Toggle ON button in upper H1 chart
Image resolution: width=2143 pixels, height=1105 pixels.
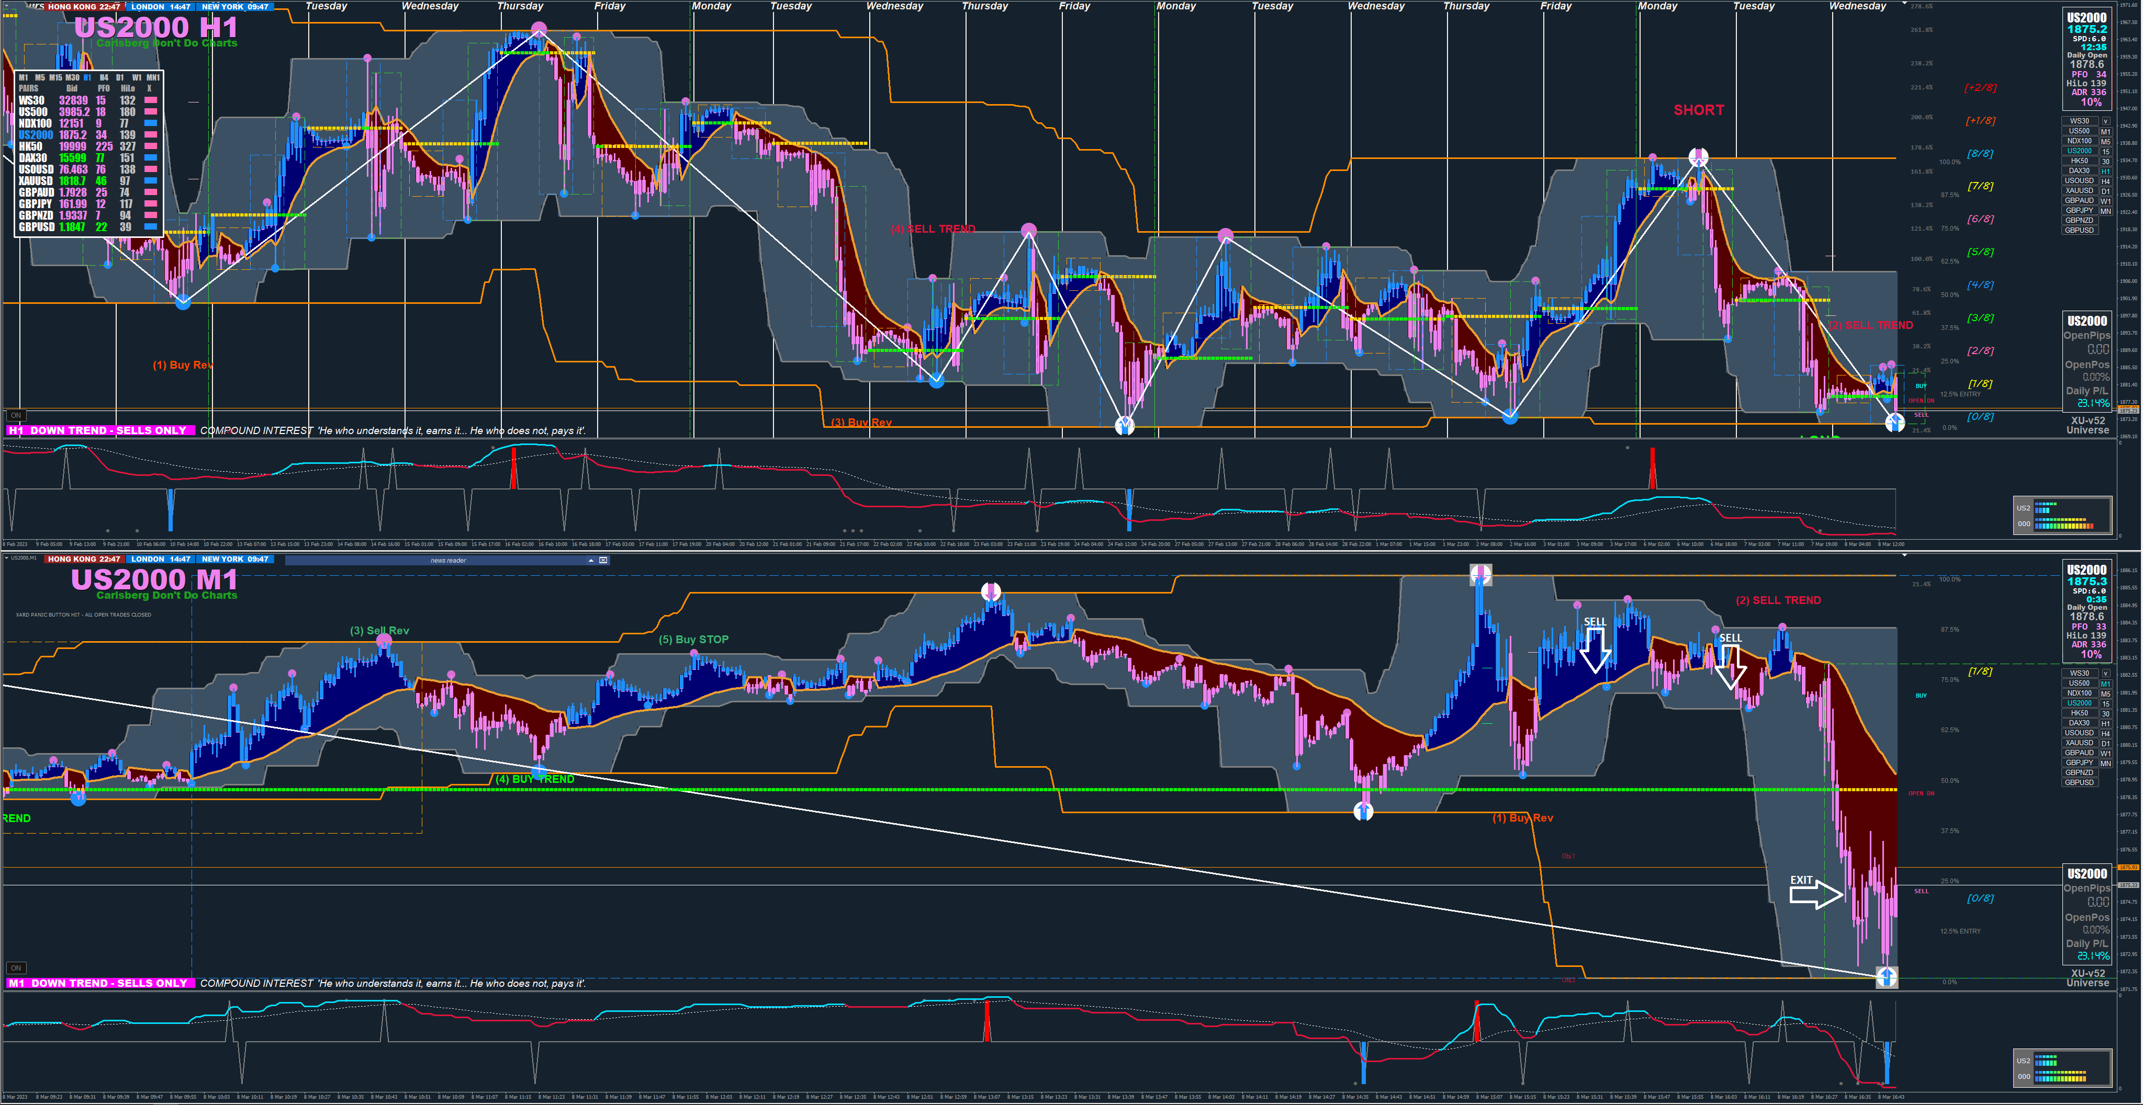[16, 415]
